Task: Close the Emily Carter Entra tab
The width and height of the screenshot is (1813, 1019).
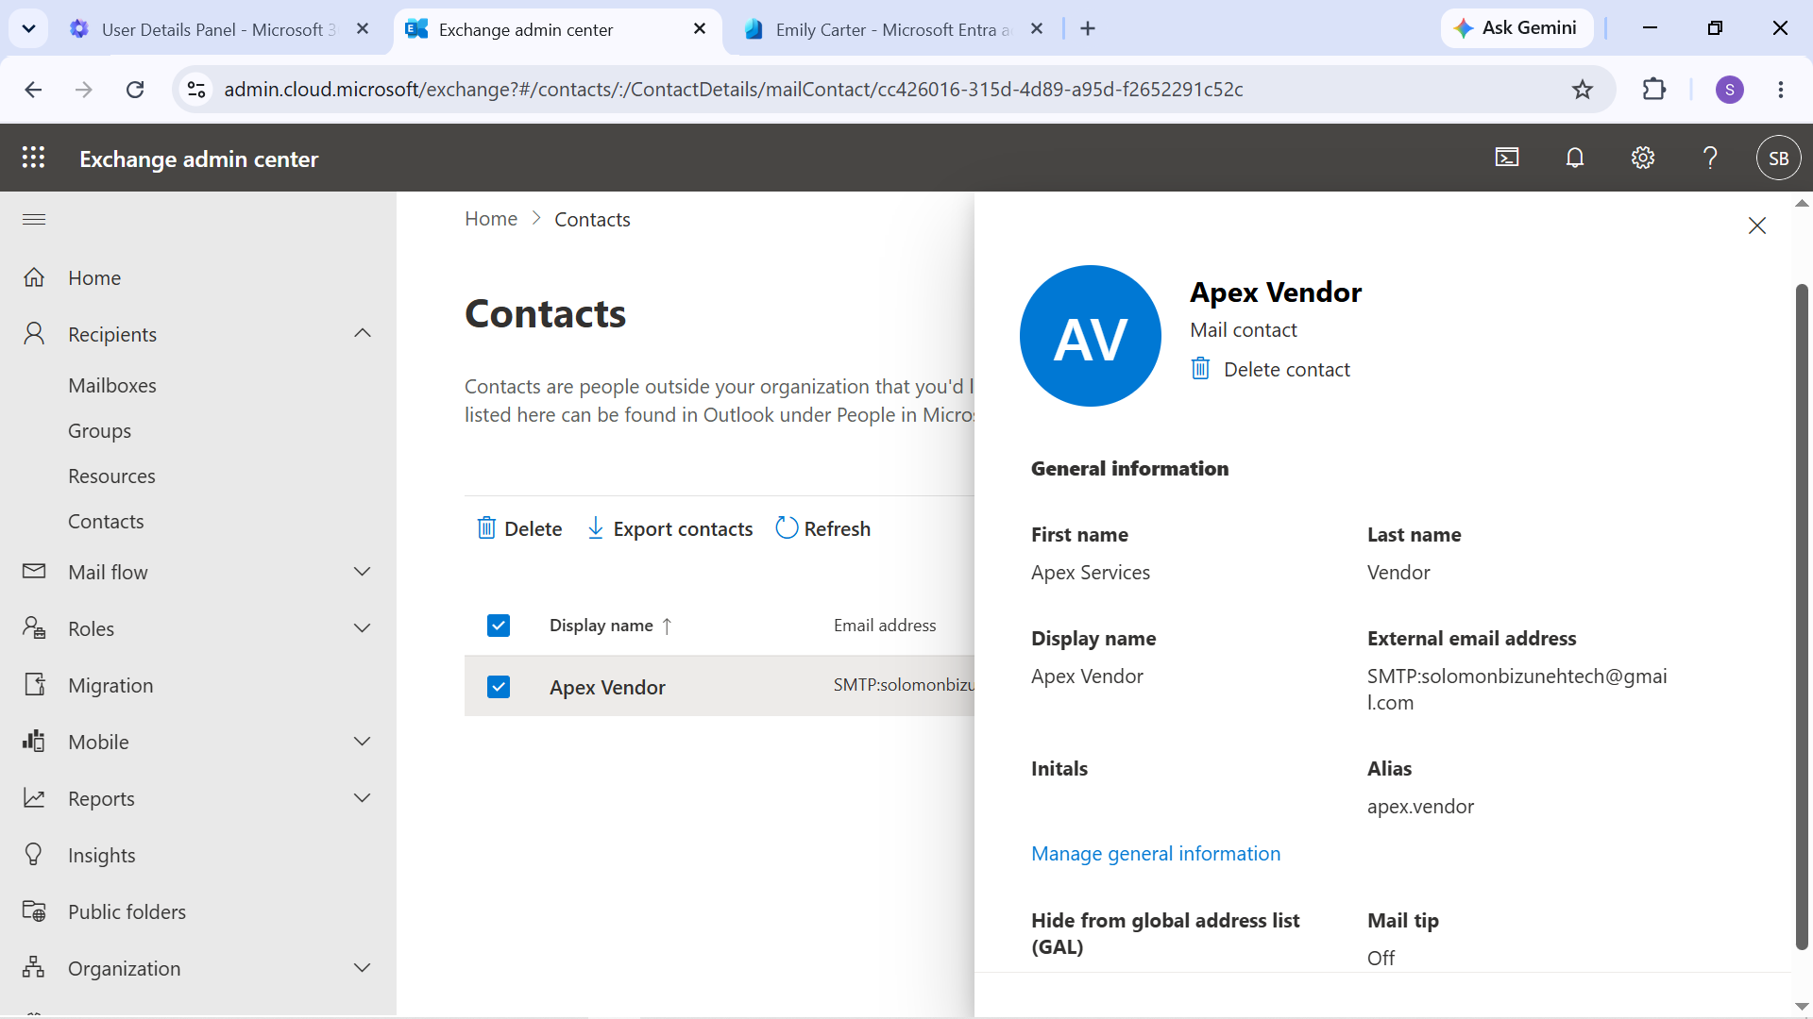Action: 1037,29
